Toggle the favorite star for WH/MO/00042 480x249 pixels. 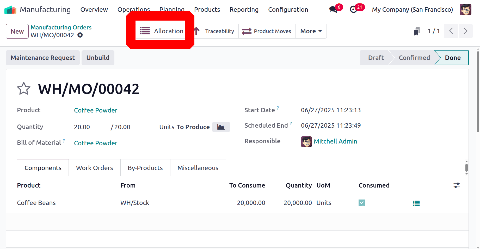click(x=24, y=89)
